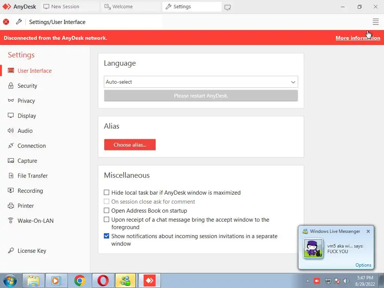This screenshot has width=384, height=288.
Task: Click the Miscellaneous section heading
Action: click(x=127, y=175)
